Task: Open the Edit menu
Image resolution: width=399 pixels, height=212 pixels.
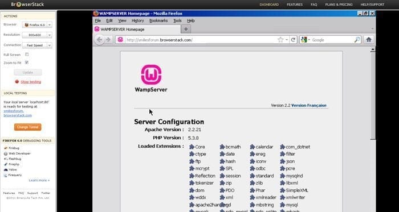Action: [109, 21]
